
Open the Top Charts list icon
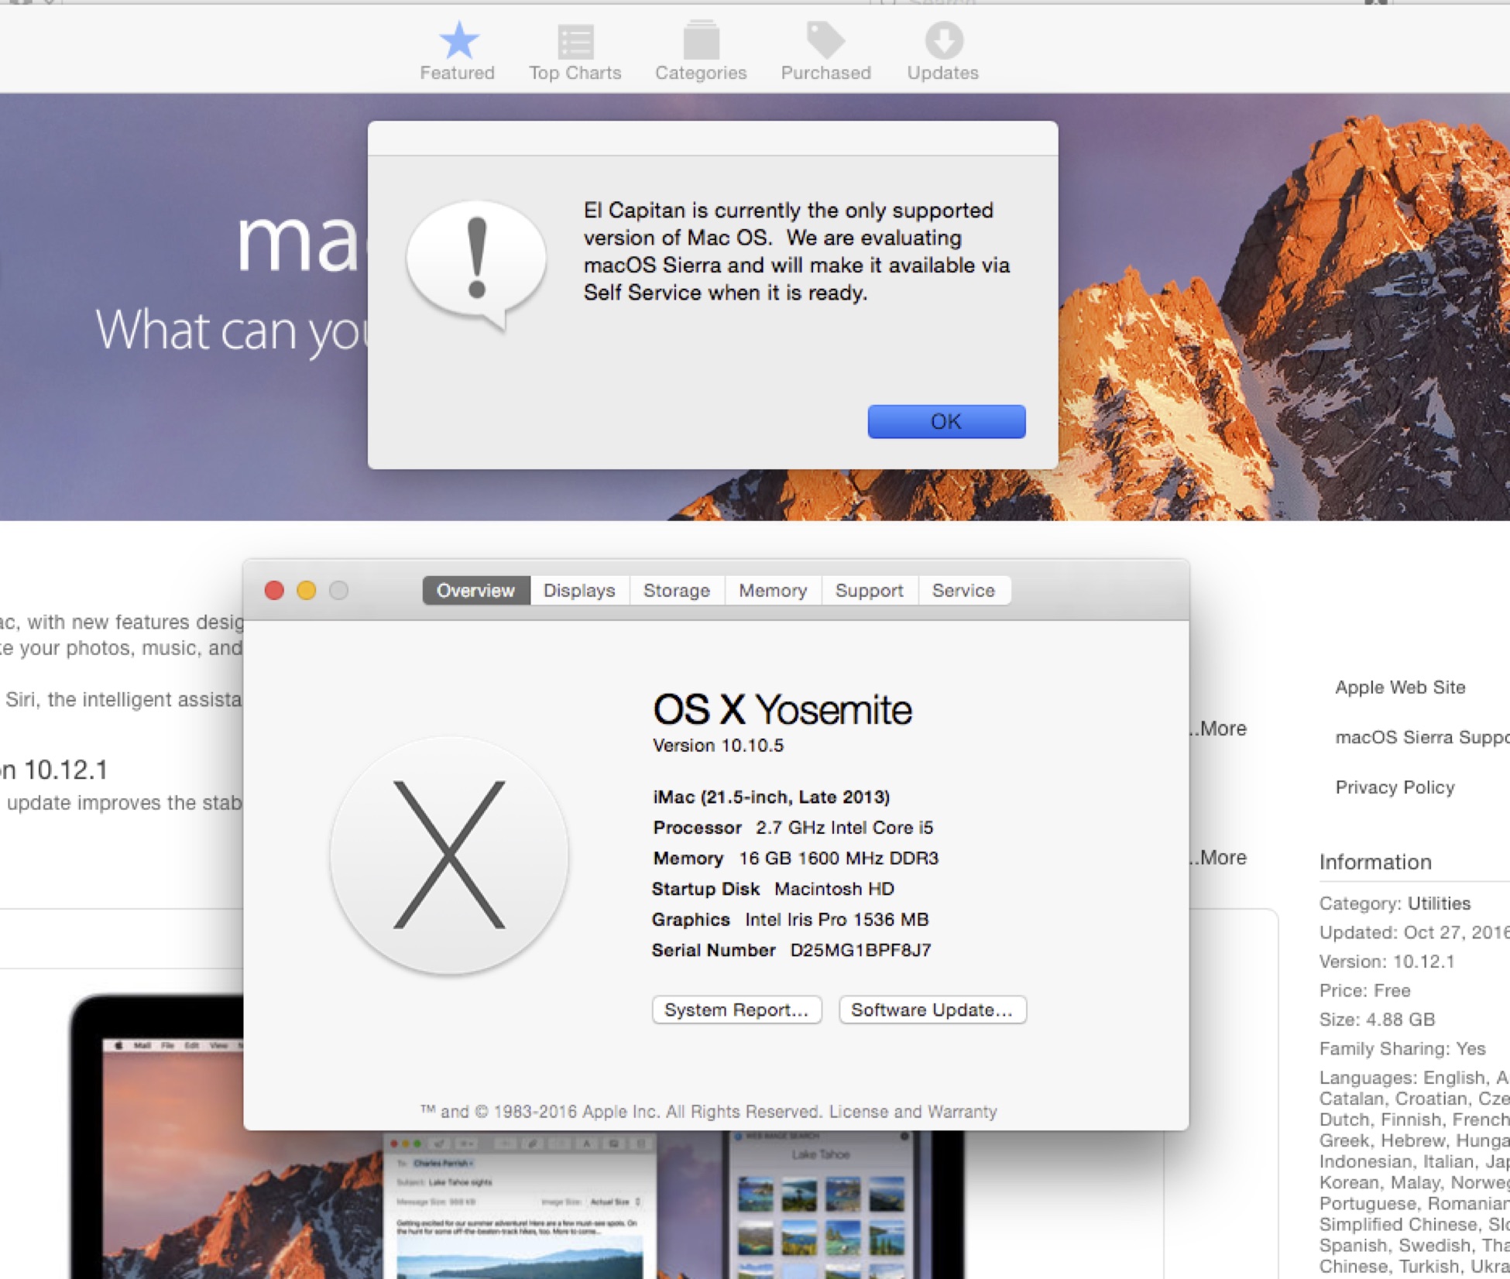pyautogui.click(x=575, y=41)
